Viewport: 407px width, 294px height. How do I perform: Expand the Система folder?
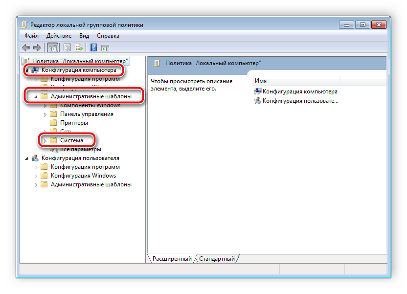pos(45,140)
